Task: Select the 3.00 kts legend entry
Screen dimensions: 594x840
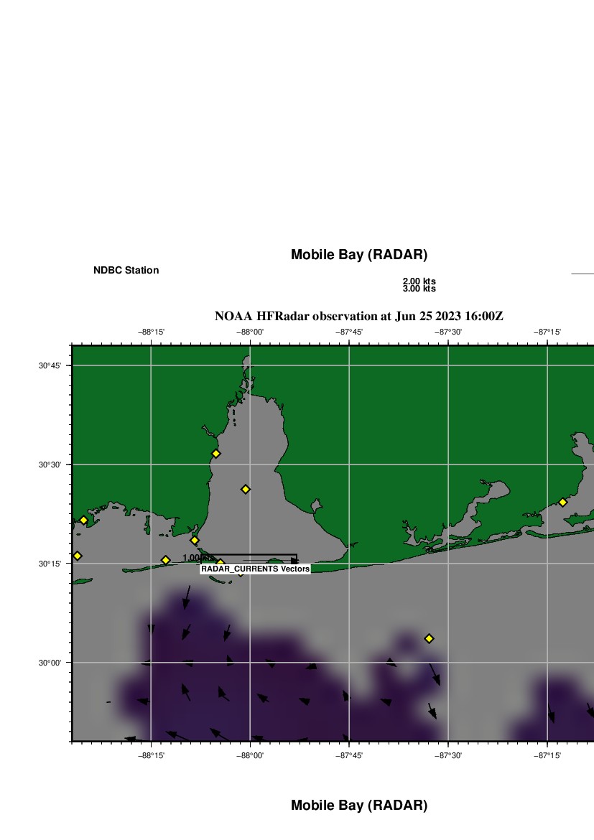Action: pyautogui.click(x=419, y=289)
